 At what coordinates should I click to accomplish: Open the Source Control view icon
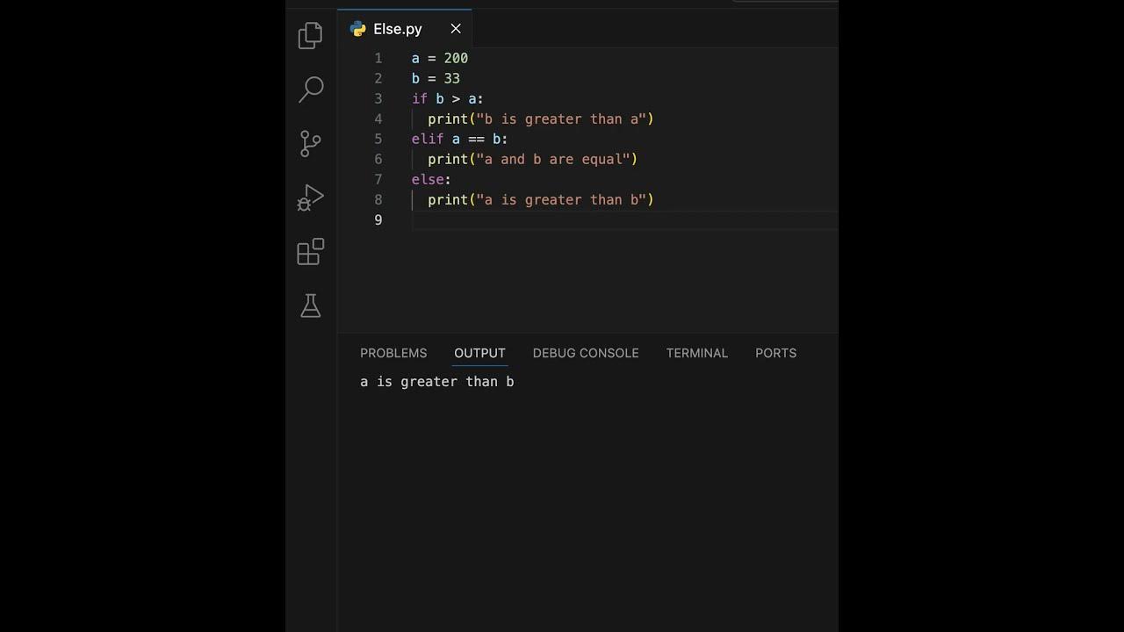pyautogui.click(x=311, y=143)
